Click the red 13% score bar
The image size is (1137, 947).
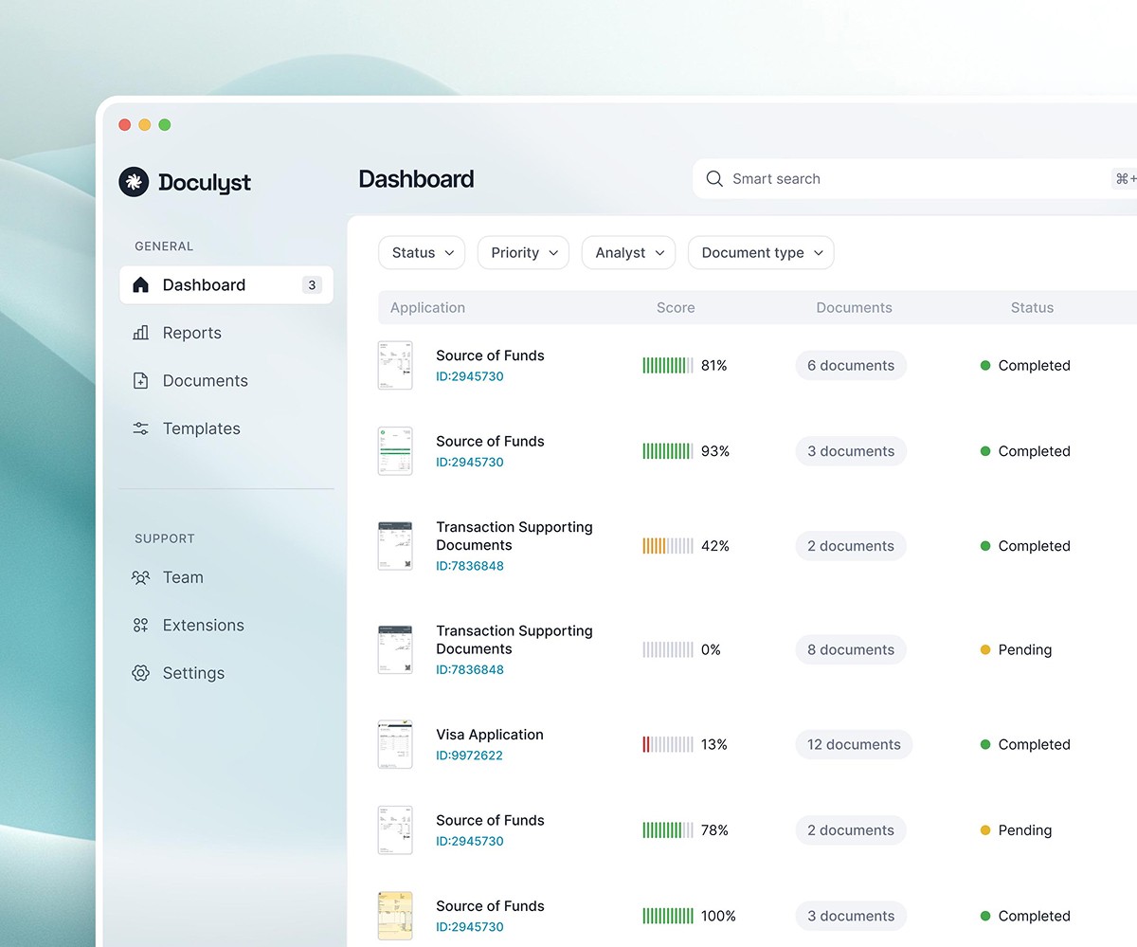[668, 744]
